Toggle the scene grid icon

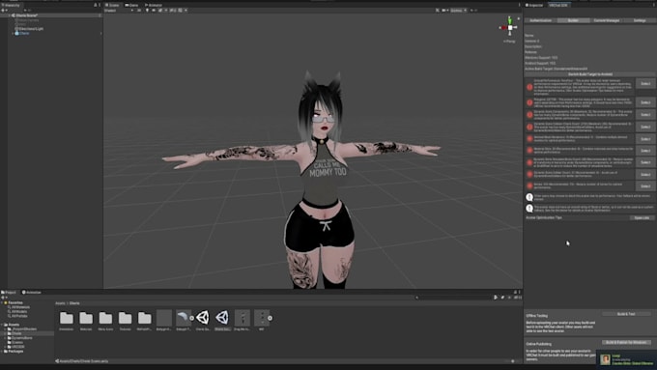click(x=181, y=10)
